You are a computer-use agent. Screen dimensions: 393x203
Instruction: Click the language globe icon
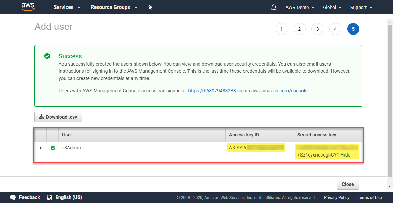[x=50, y=197]
